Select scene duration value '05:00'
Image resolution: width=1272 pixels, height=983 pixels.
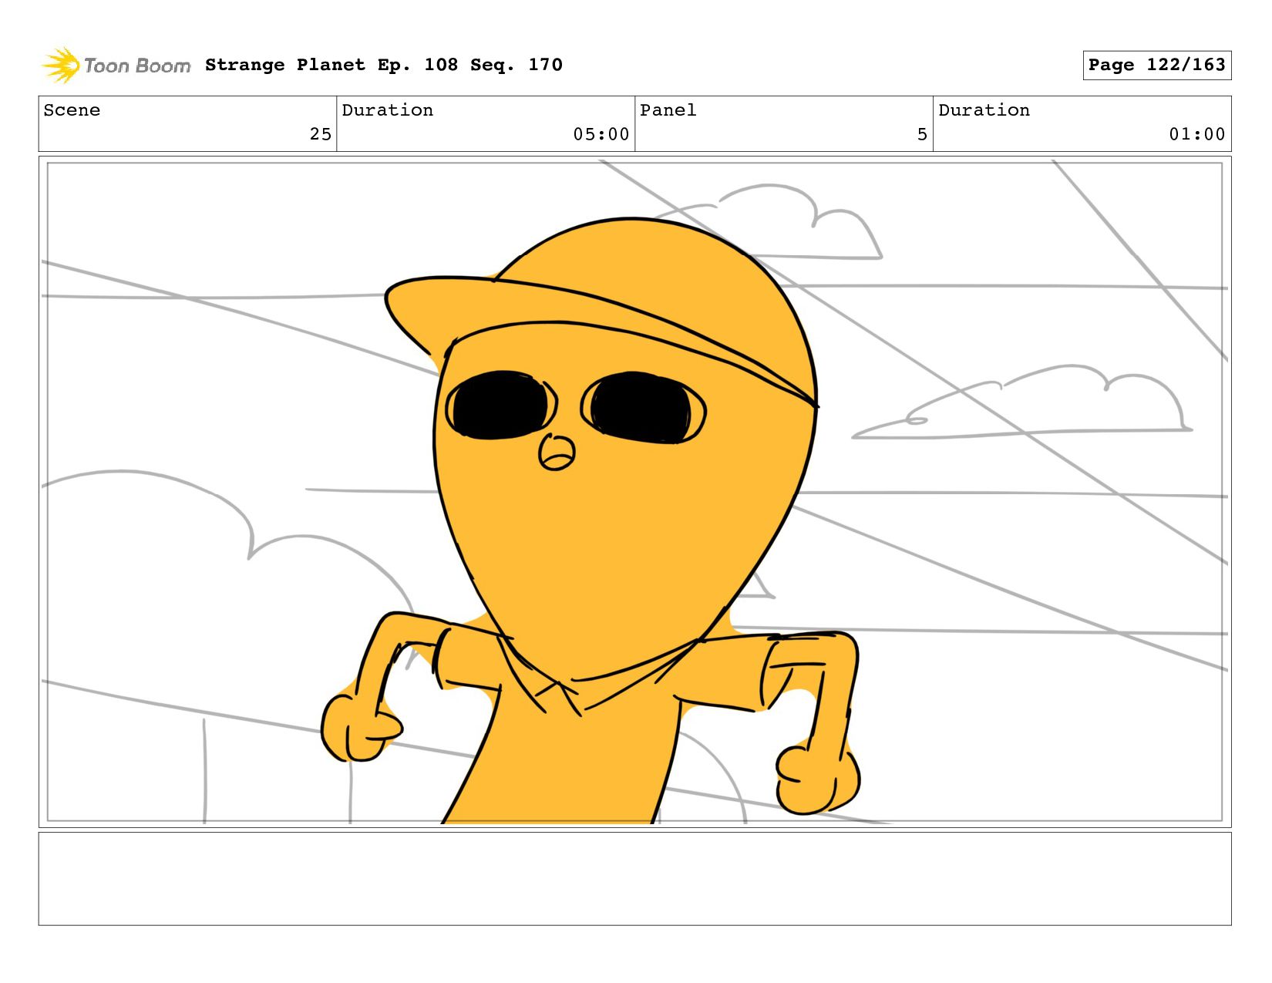(x=601, y=134)
